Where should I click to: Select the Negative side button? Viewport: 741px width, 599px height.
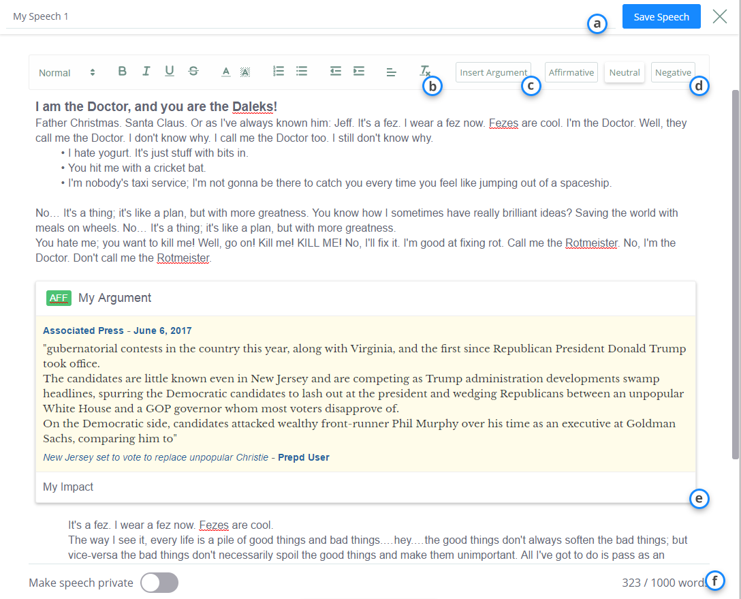coord(673,72)
